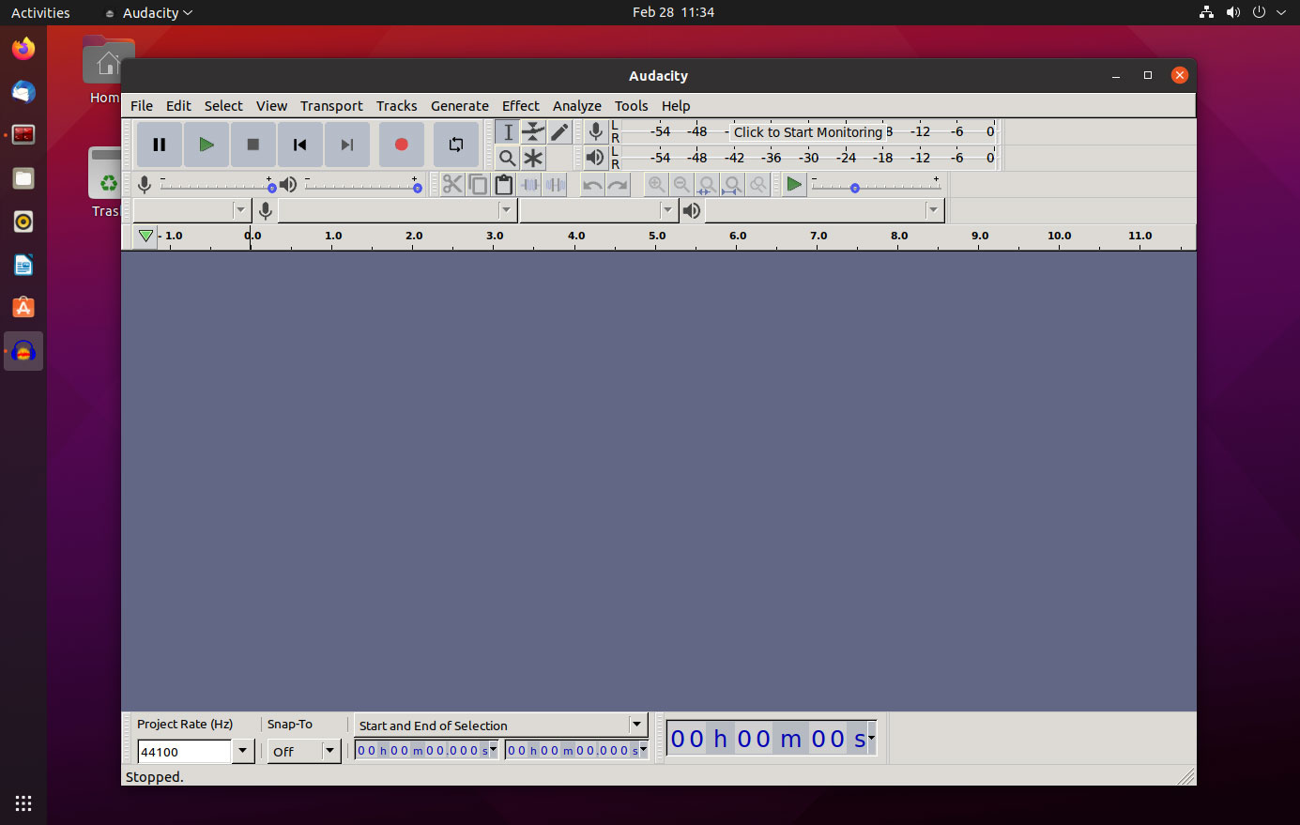Start recording a new track
This screenshot has height=825, width=1300.
(x=401, y=144)
